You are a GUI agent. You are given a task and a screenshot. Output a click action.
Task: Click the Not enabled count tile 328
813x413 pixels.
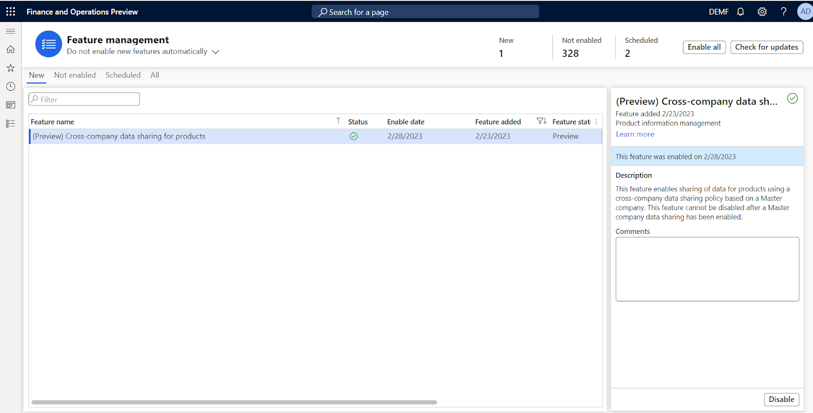tap(582, 47)
